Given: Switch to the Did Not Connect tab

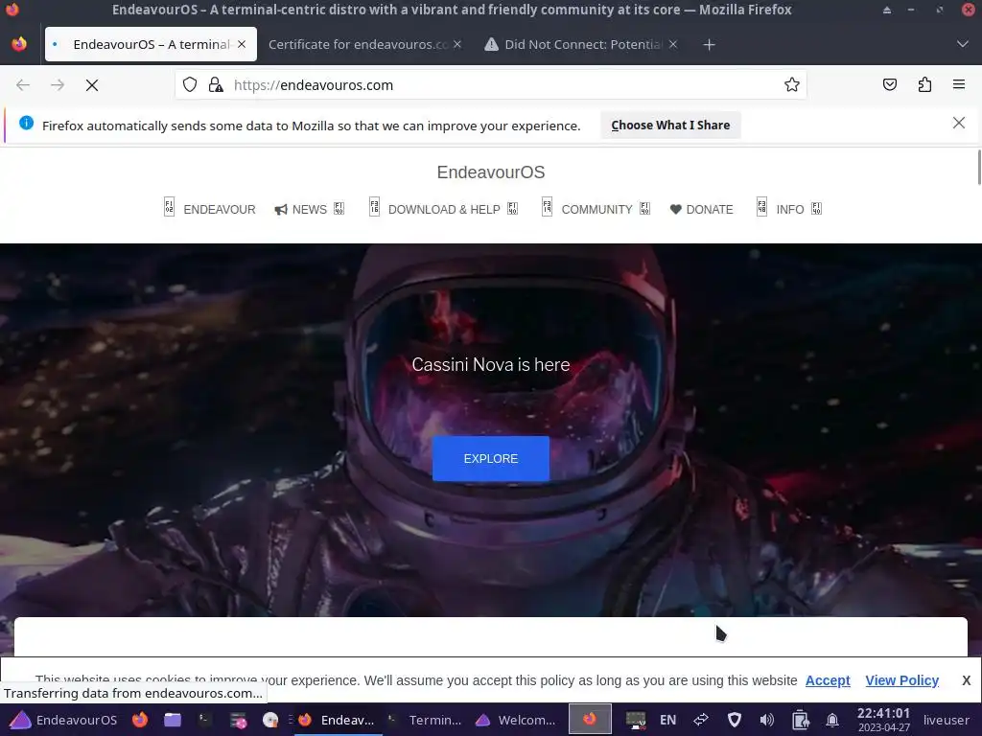Looking at the screenshot, I should coord(581,44).
